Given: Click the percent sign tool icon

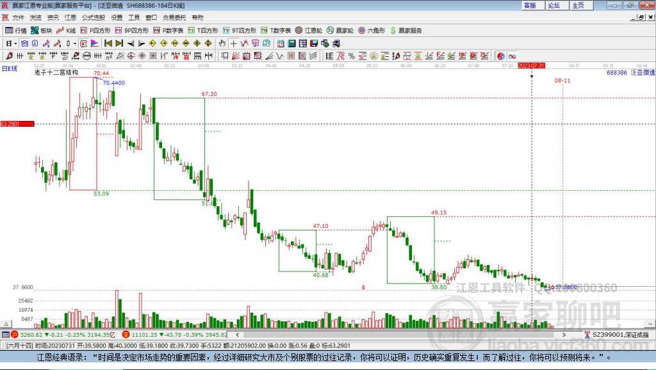Looking at the screenshot, I should [x=352, y=56].
